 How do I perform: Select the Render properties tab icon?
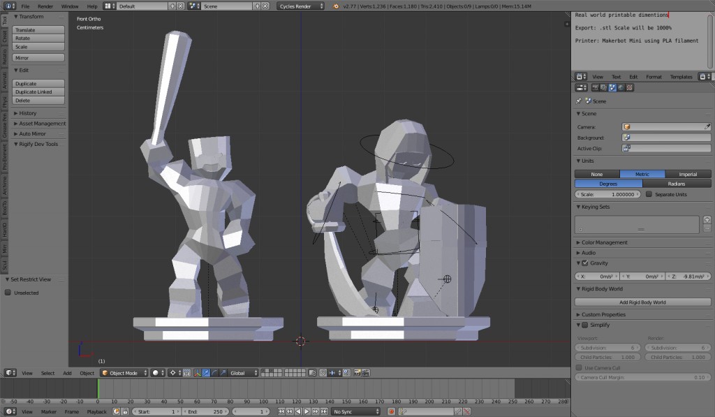tap(595, 87)
